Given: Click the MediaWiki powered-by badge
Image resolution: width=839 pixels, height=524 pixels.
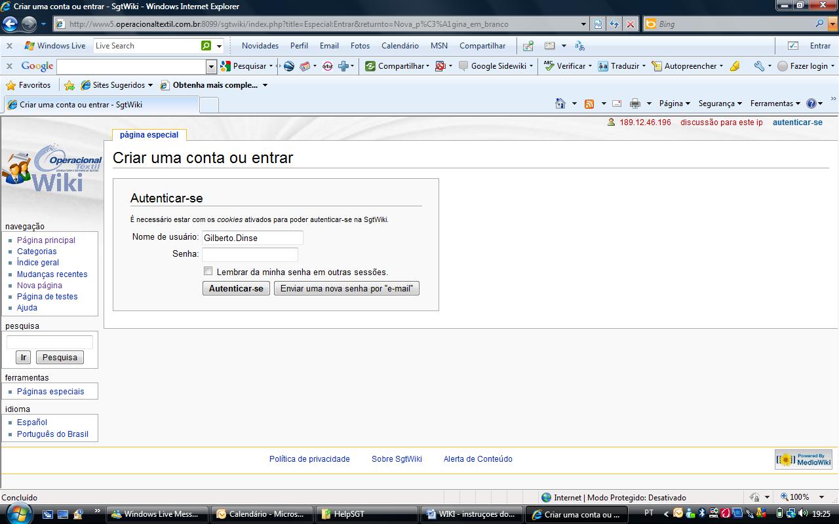Looking at the screenshot, I should pos(803,459).
